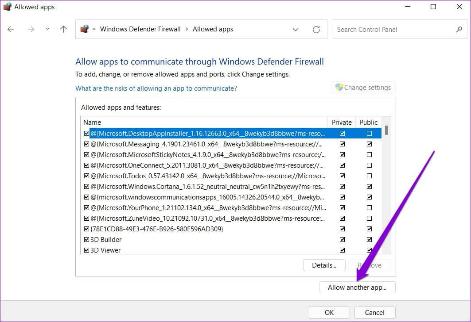Click the Cancel button

point(374,313)
